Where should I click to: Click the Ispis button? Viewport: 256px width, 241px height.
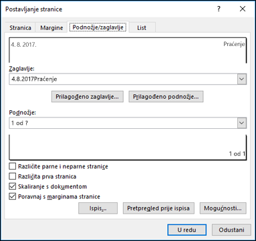click(x=98, y=208)
